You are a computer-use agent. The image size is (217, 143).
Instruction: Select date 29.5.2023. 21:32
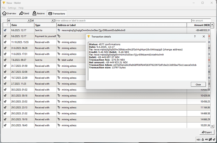click(x=19, y=113)
